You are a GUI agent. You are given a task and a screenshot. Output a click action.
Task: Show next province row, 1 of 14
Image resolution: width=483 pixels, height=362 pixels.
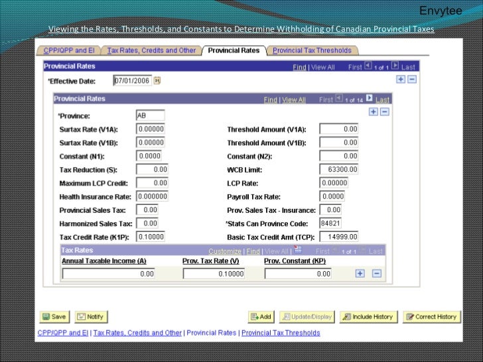click(370, 98)
